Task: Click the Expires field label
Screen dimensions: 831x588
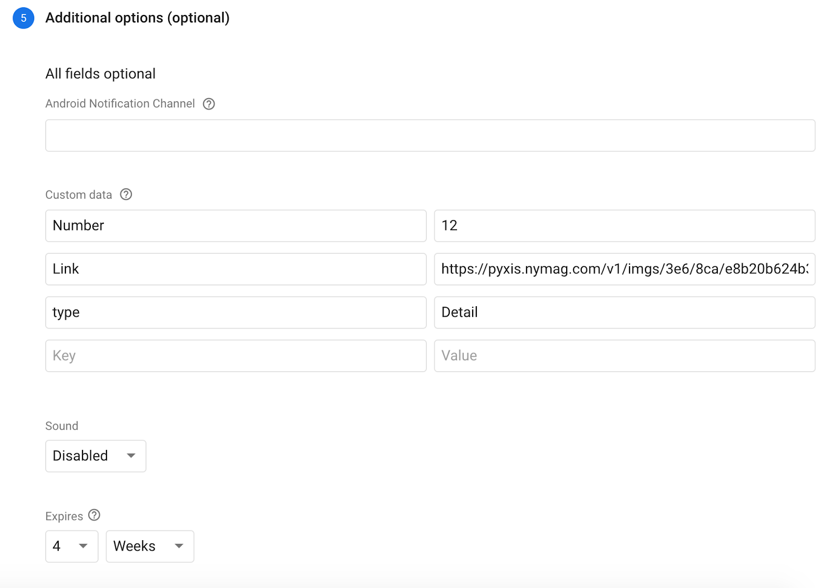Action: pyautogui.click(x=64, y=515)
